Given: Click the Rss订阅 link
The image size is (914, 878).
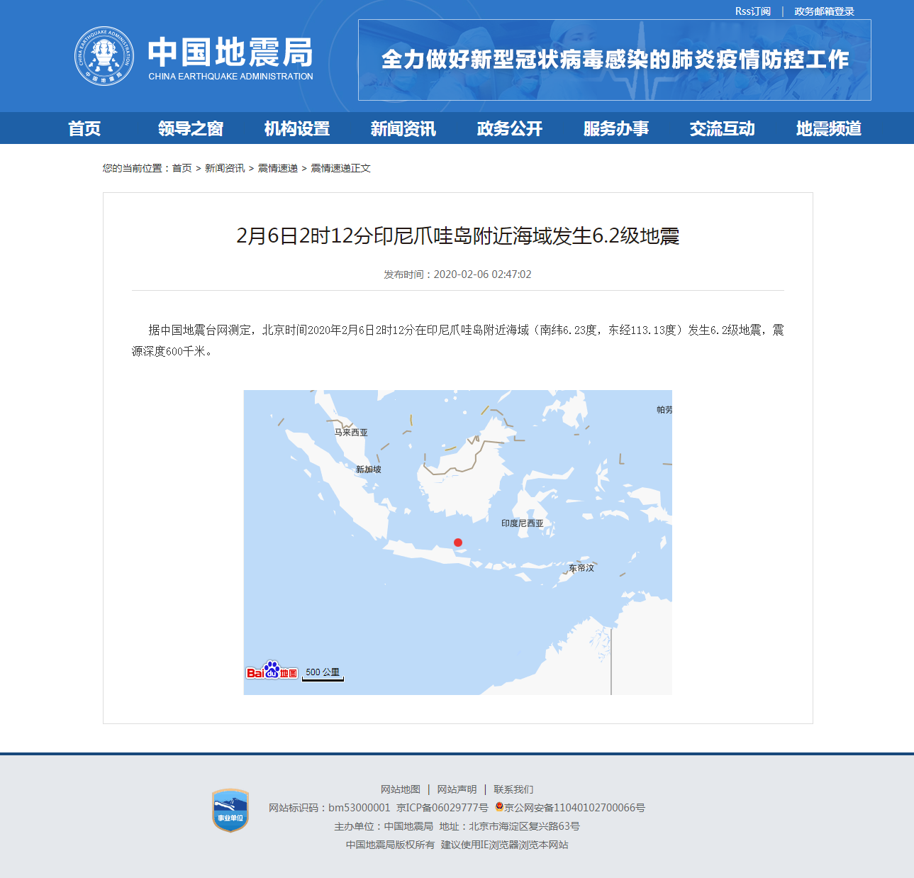Looking at the screenshot, I should [752, 11].
